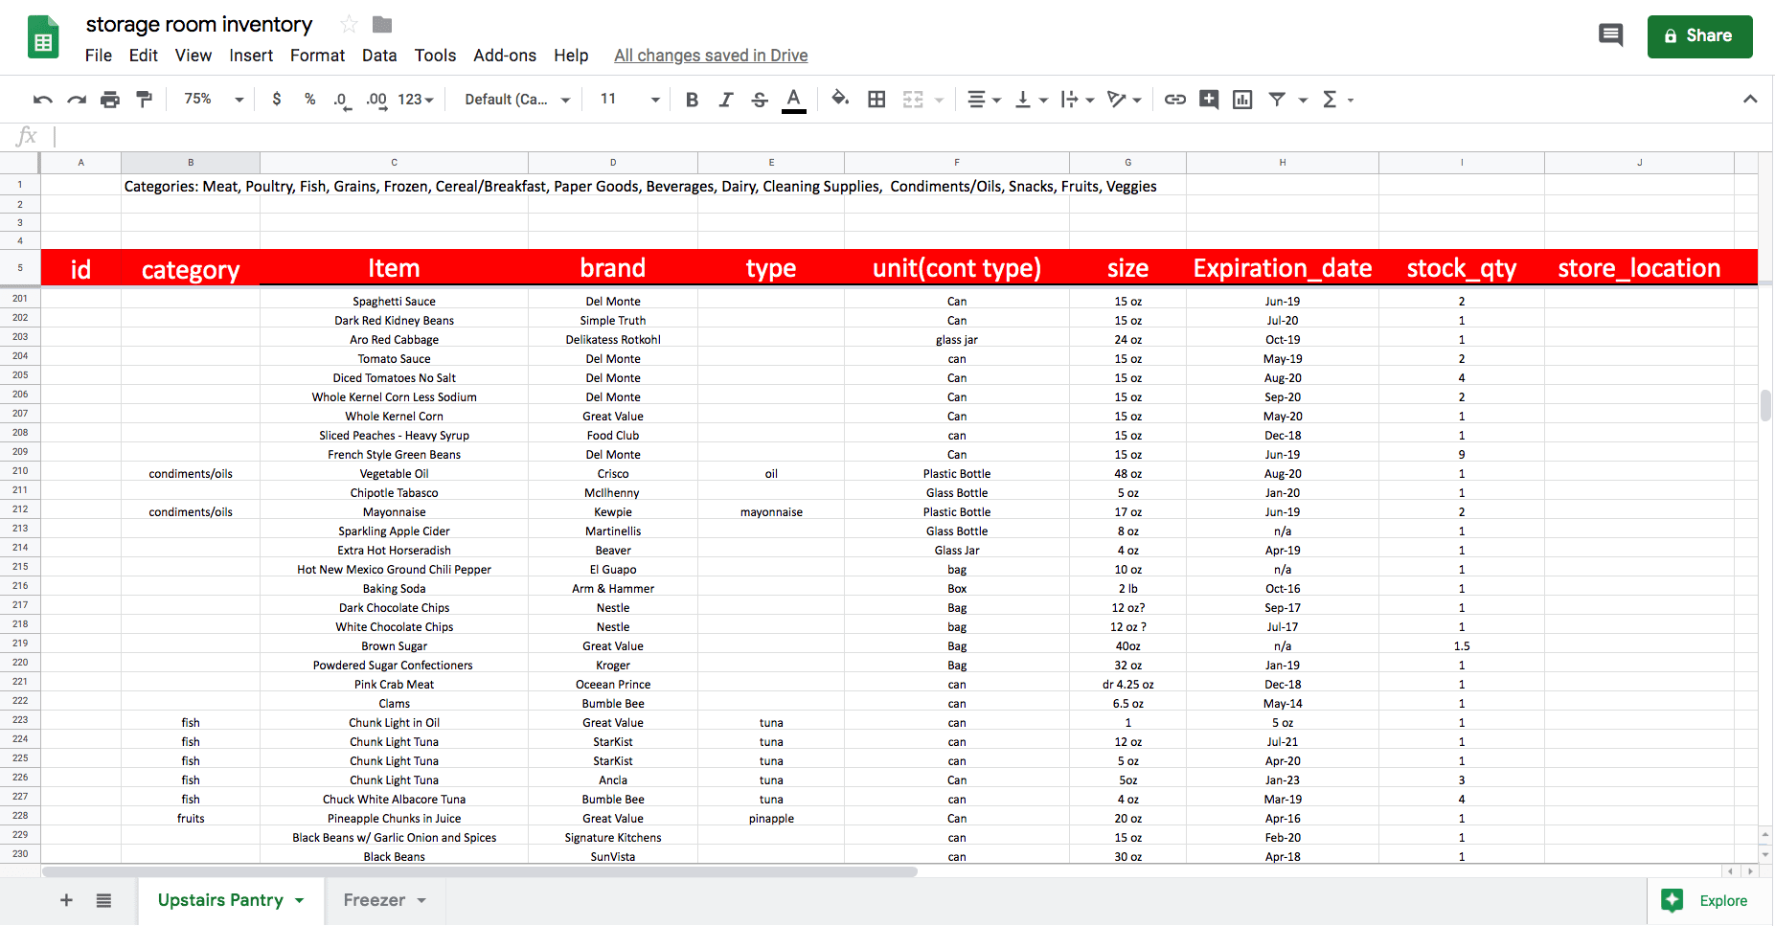This screenshot has width=1775, height=926.
Task: Open zoom level 75% dropdown
Action: click(x=214, y=100)
